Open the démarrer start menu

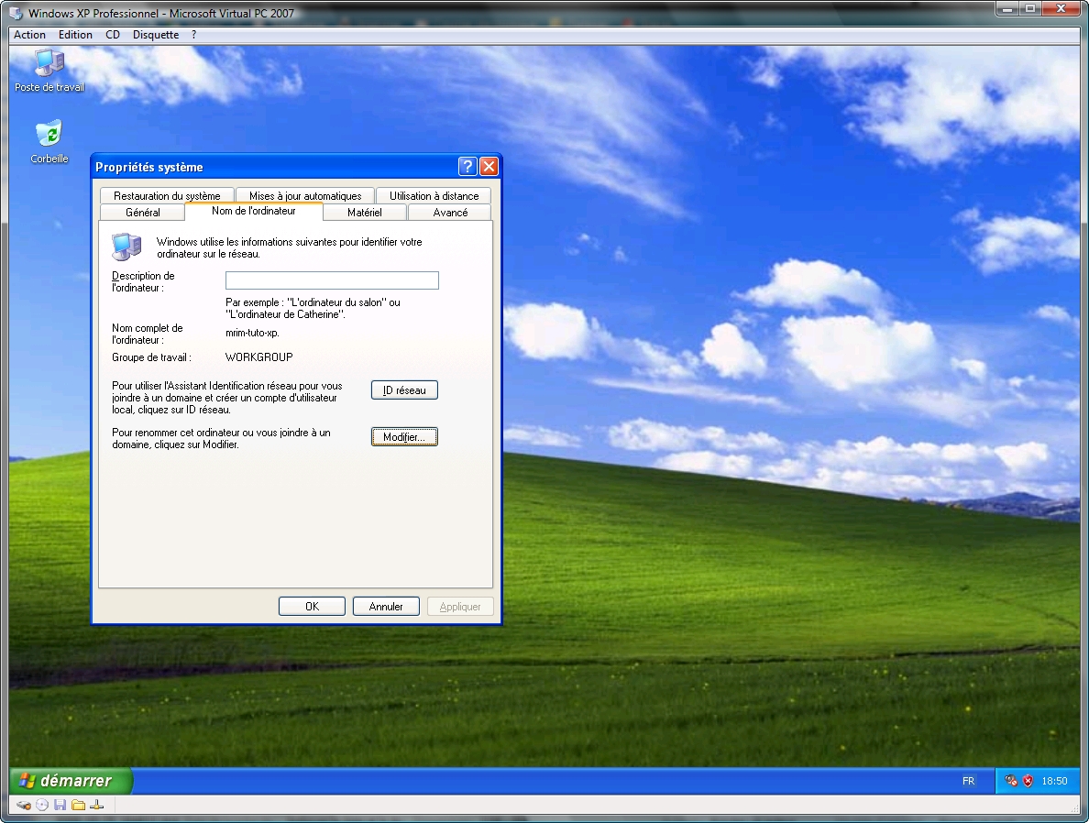71,781
